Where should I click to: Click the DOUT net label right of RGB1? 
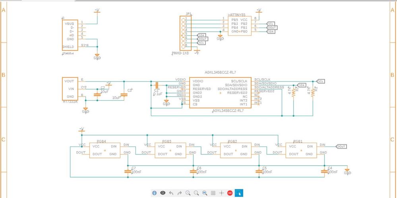click(341, 146)
